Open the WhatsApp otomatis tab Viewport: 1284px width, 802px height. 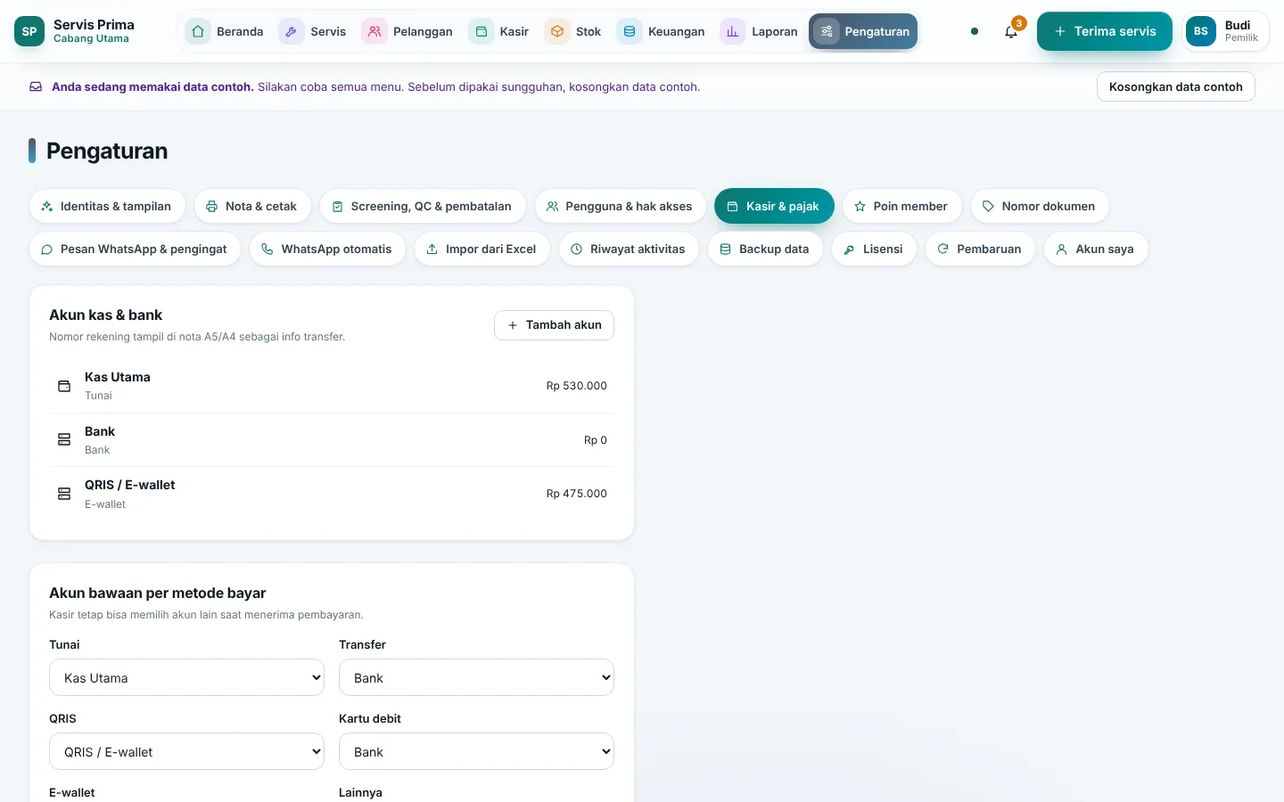(x=328, y=250)
